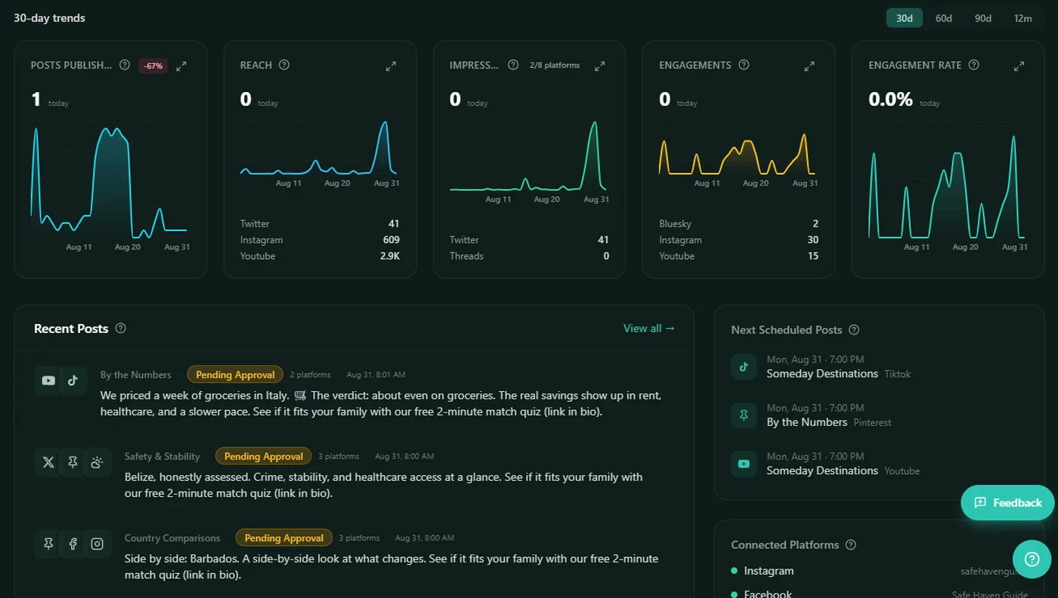This screenshot has height=598, width=1058.
Task: Click X icon on Safety & Stability post
Action: click(x=48, y=462)
